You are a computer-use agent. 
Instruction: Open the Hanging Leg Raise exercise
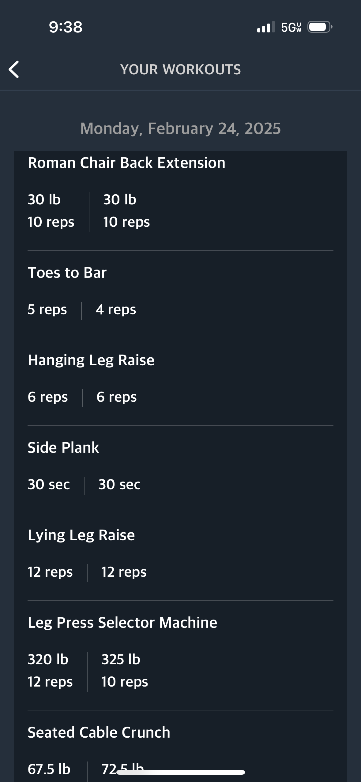(x=91, y=360)
